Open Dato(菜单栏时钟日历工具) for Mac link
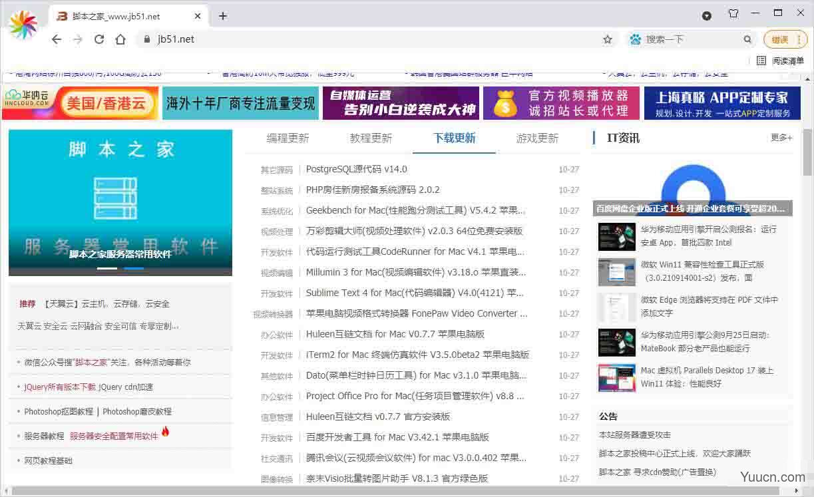The image size is (814, 497). (417, 375)
